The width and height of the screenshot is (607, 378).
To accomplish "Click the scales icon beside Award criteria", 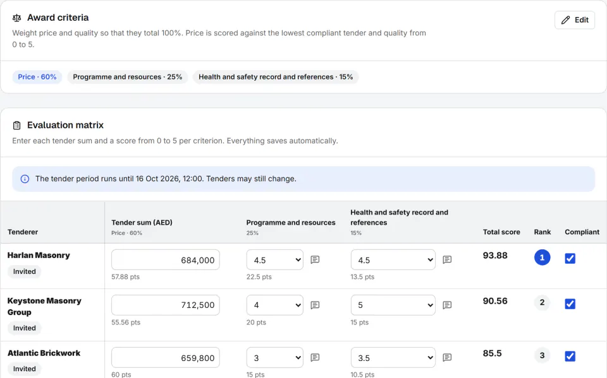I will (x=16, y=18).
